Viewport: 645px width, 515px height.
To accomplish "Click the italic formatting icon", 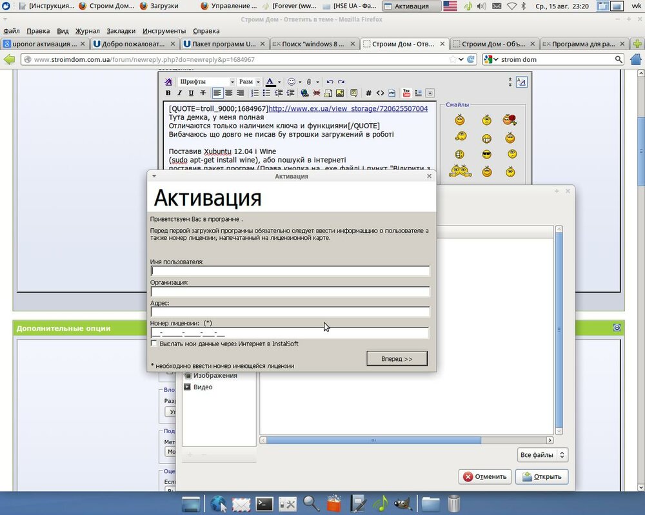I will [x=180, y=93].
